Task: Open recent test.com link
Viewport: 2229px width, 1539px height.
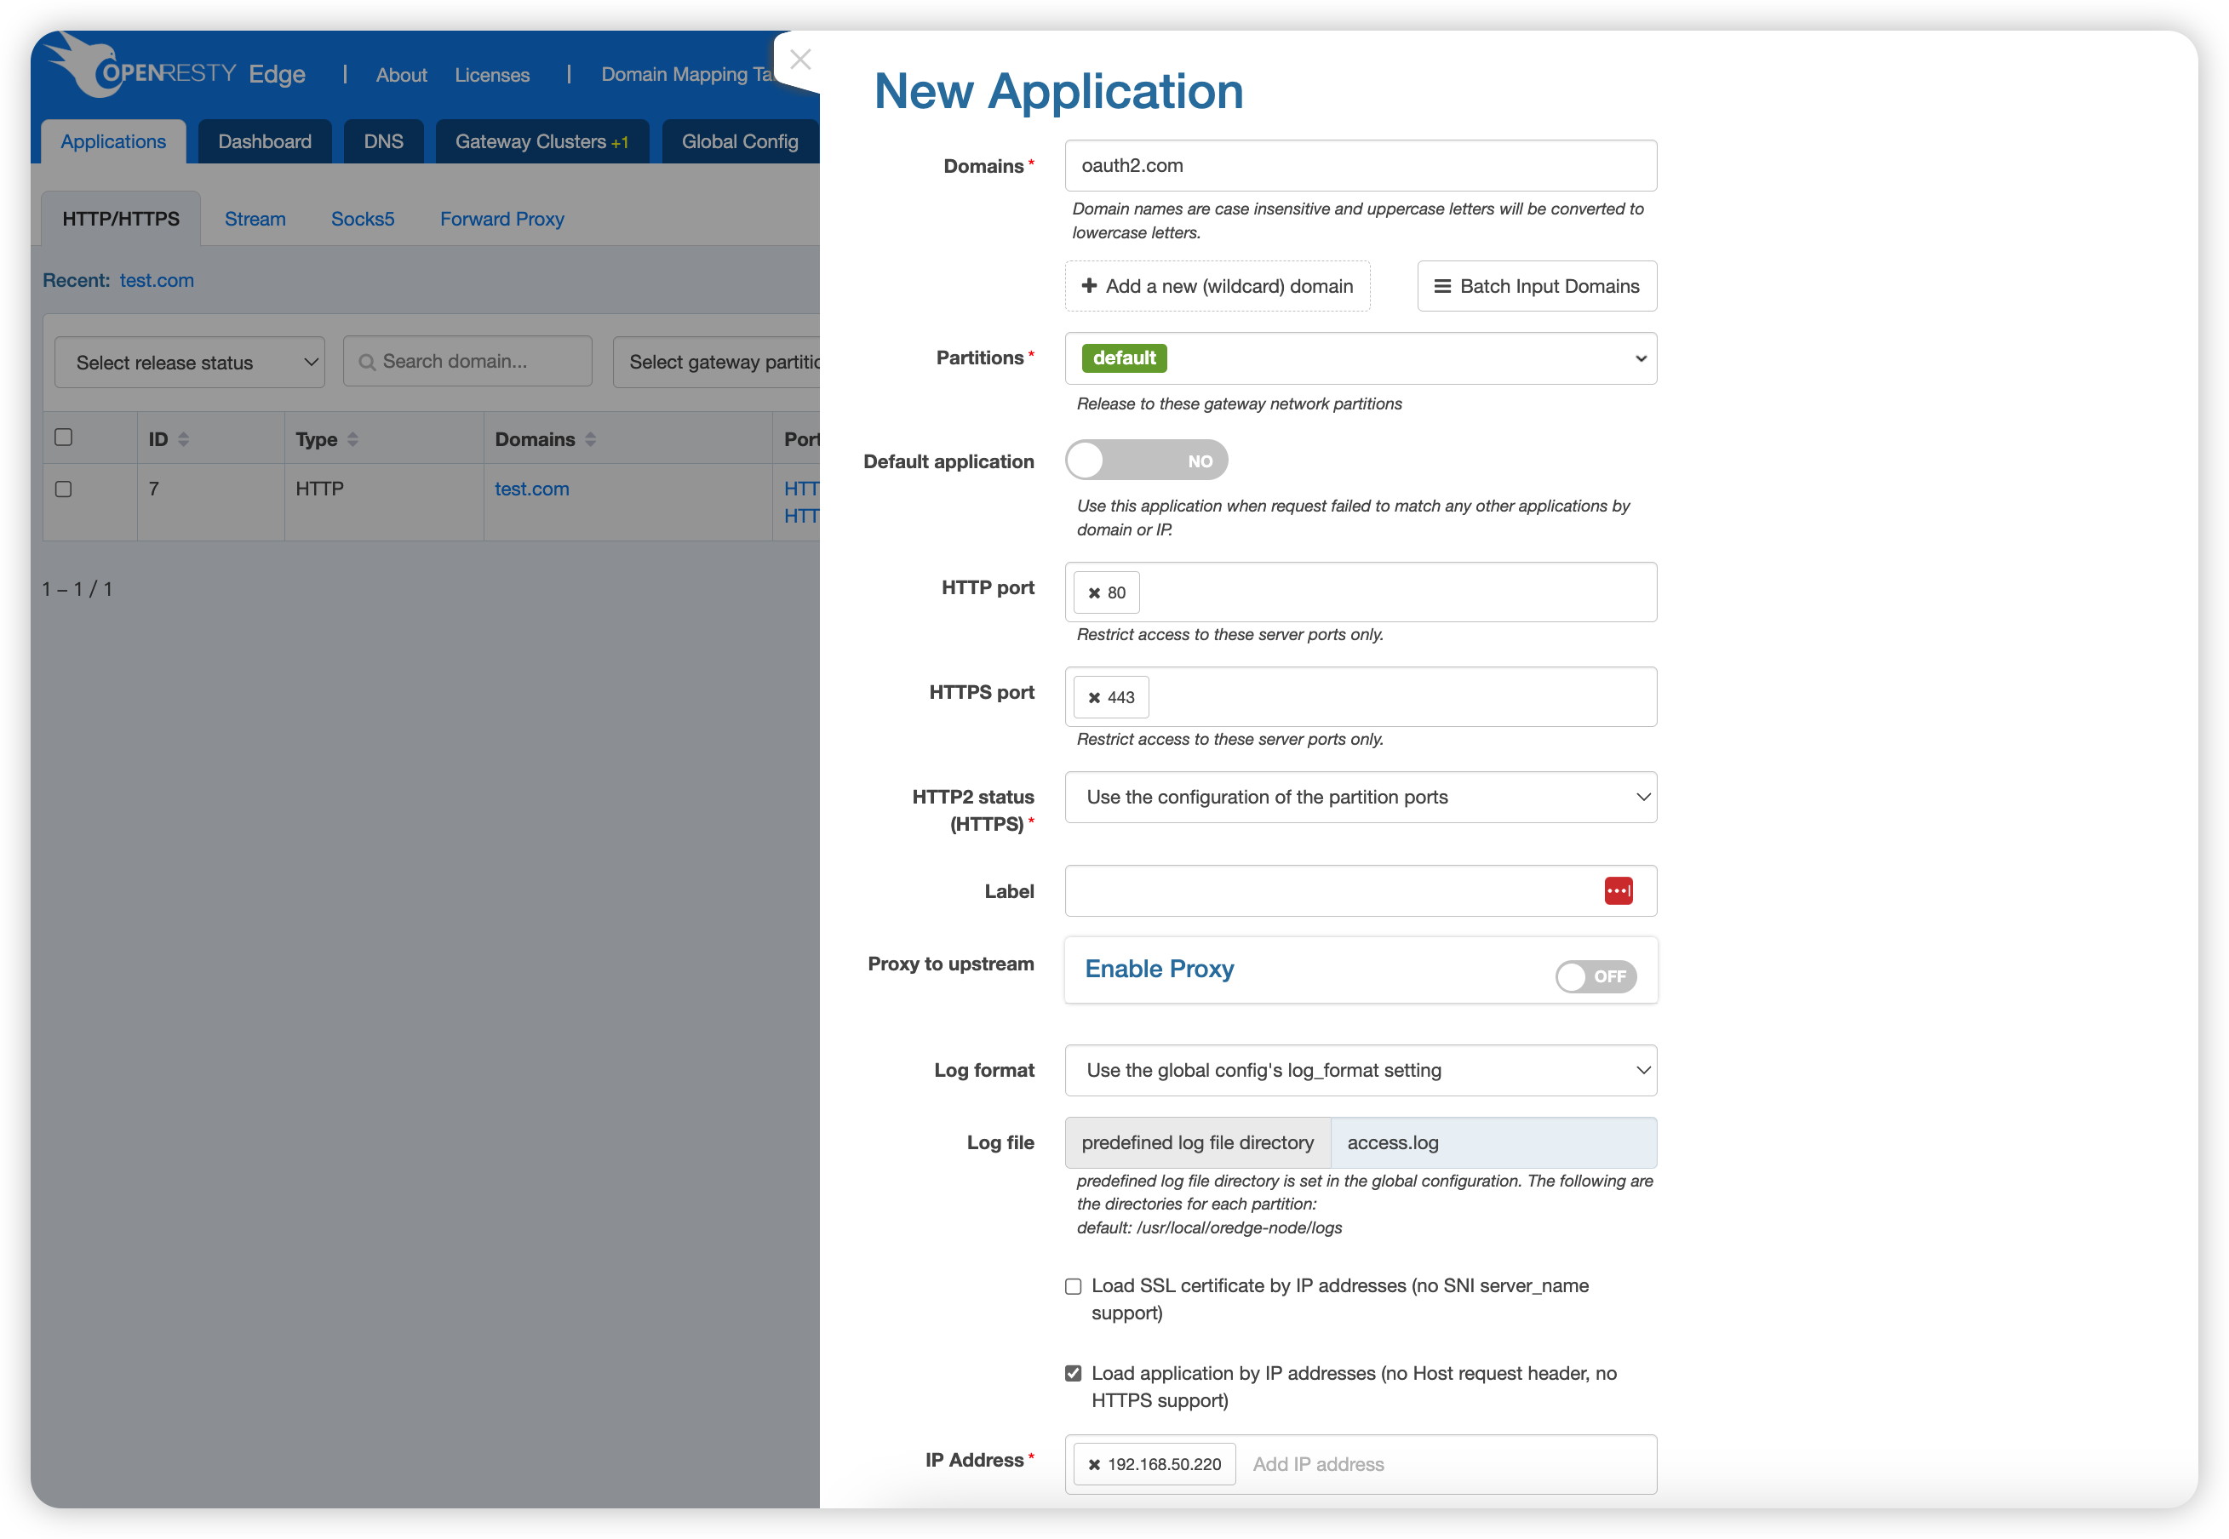Action: 158,281
